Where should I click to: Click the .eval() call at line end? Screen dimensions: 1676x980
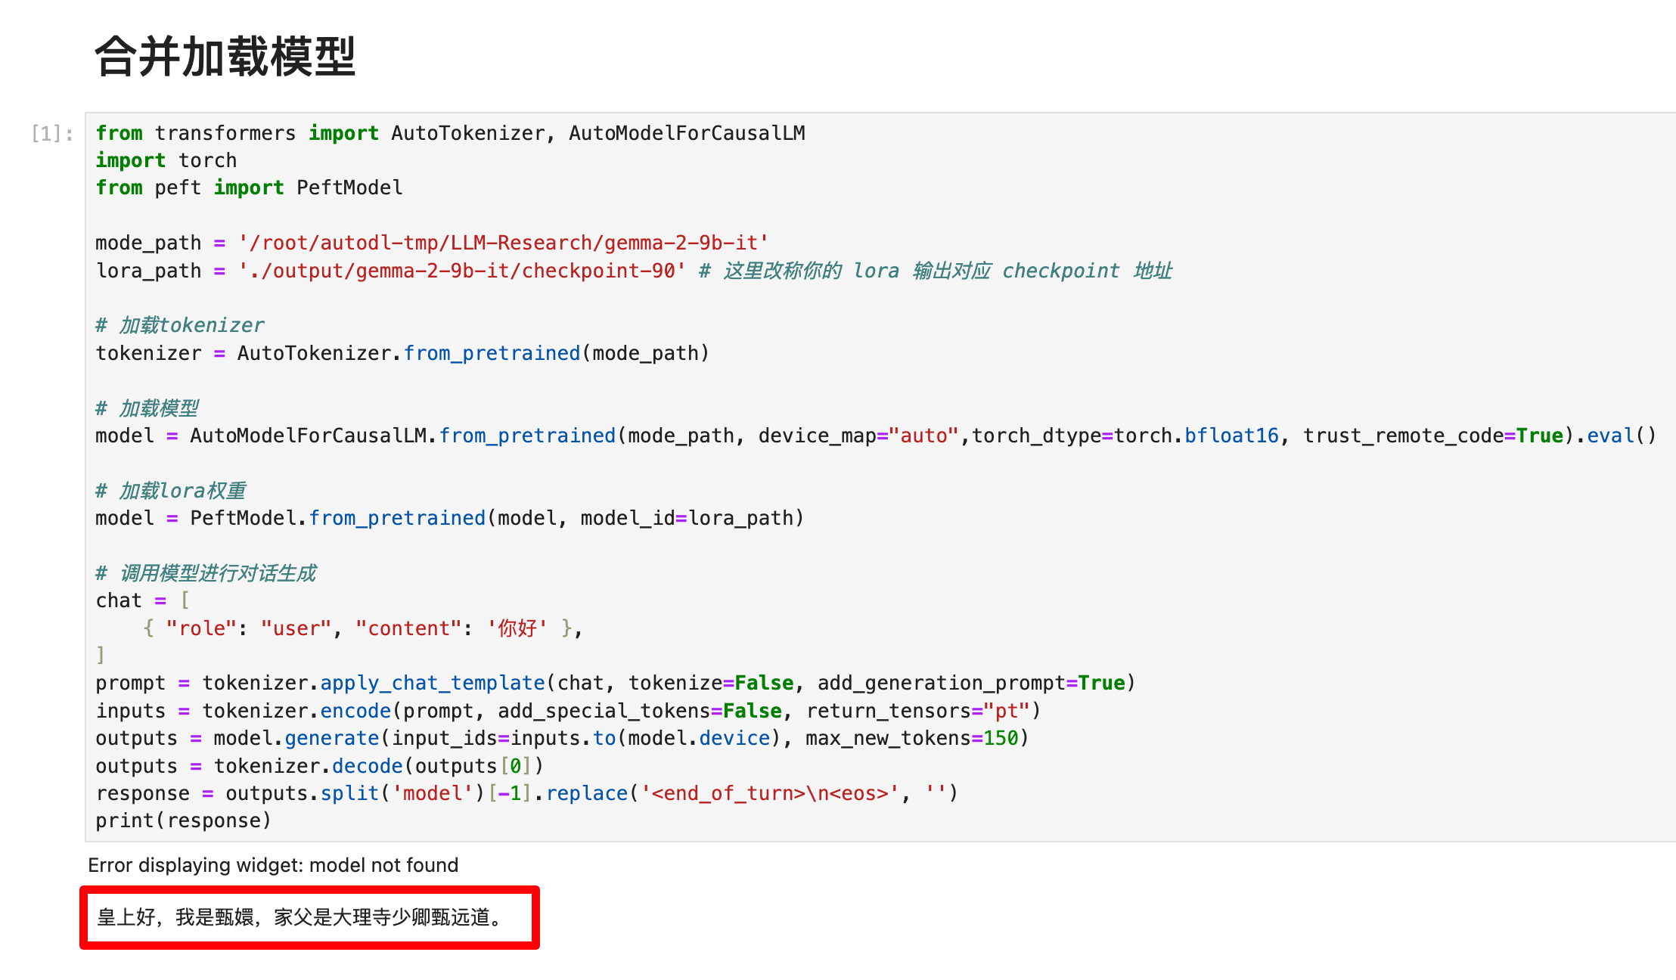tap(1615, 436)
